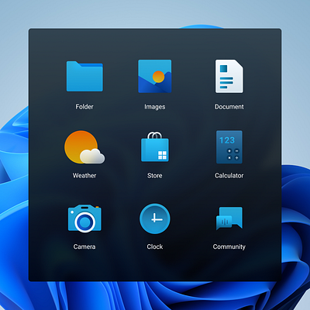Screen dimensions: 310x310
Task: Open the round Clock icon
Action: 155,219
